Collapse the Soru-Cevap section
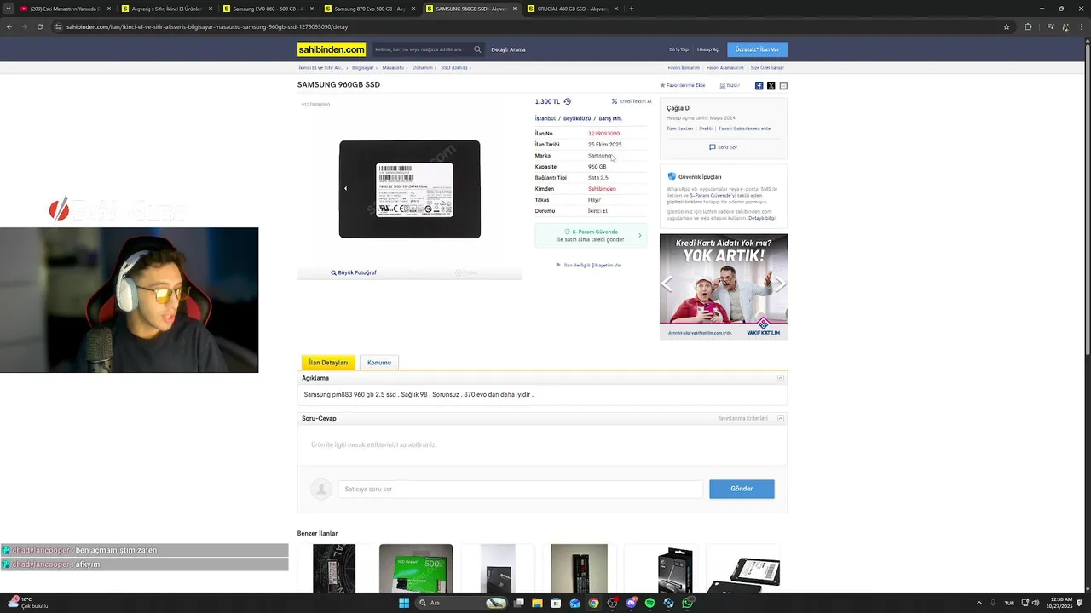Screen dimensions: 1091x613 click(x=781, y=419)
